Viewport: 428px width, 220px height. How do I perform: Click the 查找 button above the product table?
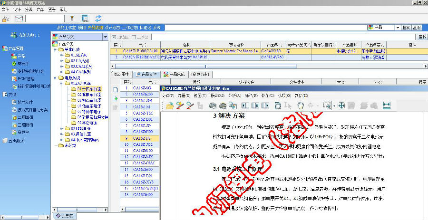pos(421,37)
